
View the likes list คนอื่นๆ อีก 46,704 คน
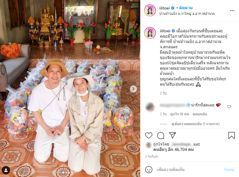(x=173, y=149)
